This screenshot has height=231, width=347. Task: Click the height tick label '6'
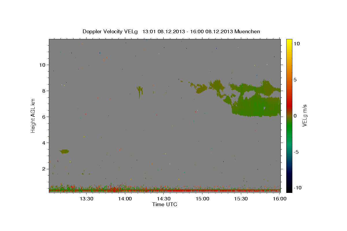(43, 117)
